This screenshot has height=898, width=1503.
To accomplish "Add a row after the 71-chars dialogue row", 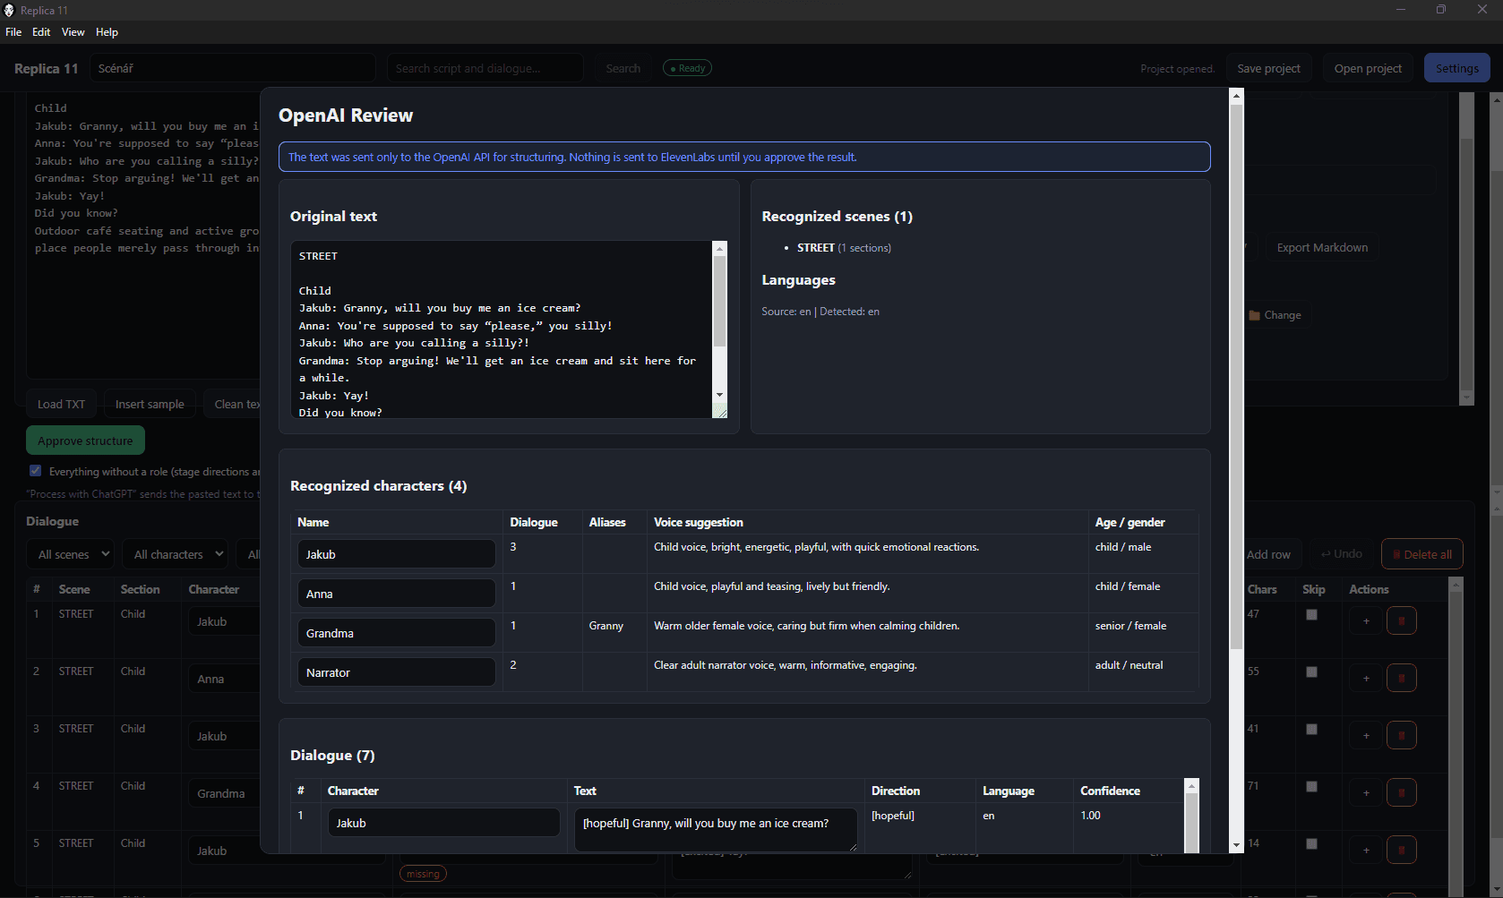I will coord(1366,792).
